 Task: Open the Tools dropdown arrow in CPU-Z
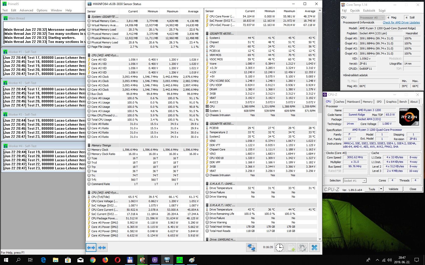click(x=381, y=189)
